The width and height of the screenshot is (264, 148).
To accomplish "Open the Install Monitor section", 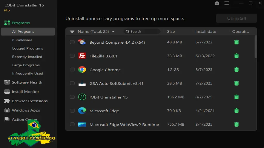I will click(x=26, y=92).
